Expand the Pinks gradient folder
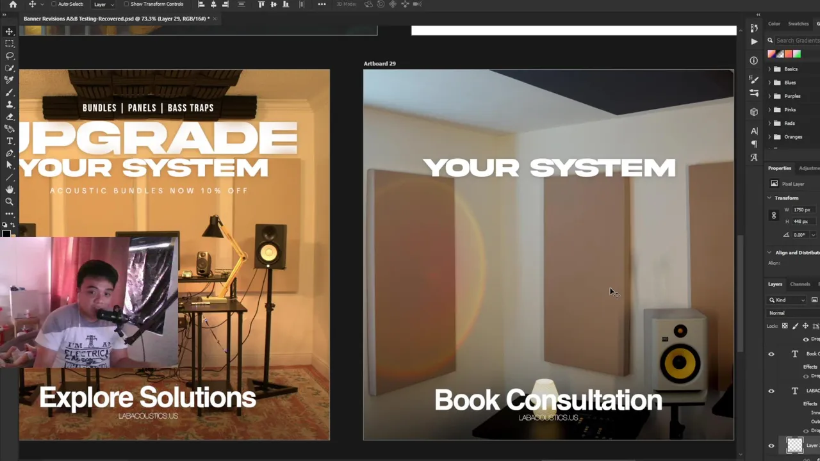The image size is (820, 461). (769, 109)
